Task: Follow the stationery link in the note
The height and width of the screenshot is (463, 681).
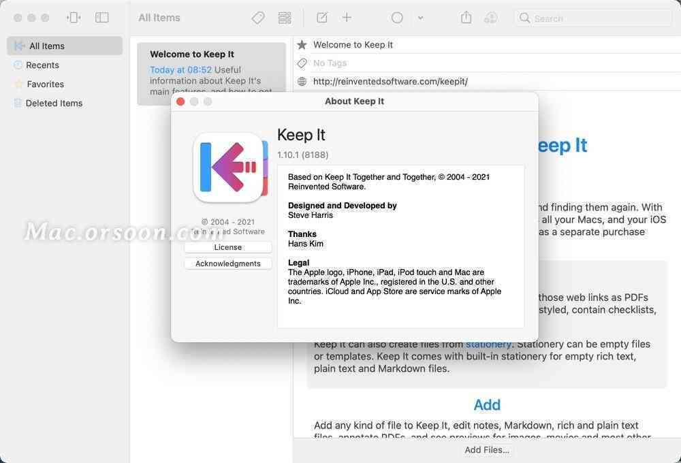Action: point(488,344)
